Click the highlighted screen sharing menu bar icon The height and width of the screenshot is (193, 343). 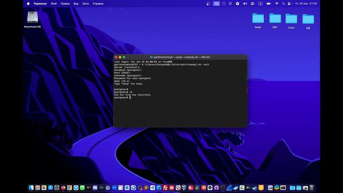pos(217,4)
